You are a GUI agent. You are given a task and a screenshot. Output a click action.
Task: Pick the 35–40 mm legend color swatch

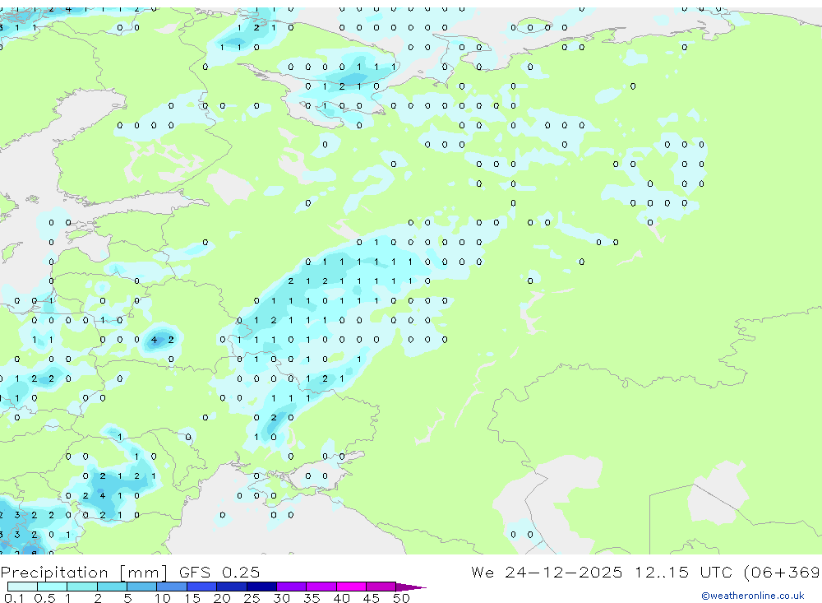tap(321, 587)
